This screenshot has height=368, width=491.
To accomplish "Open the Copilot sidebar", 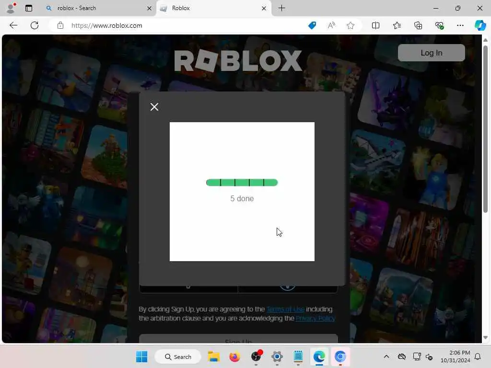I will (480, 25).
